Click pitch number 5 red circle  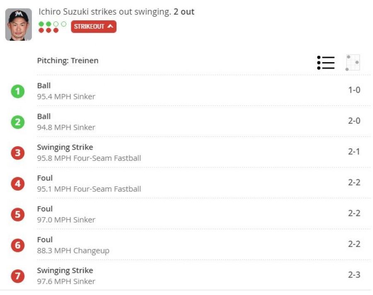pos(18,214)
